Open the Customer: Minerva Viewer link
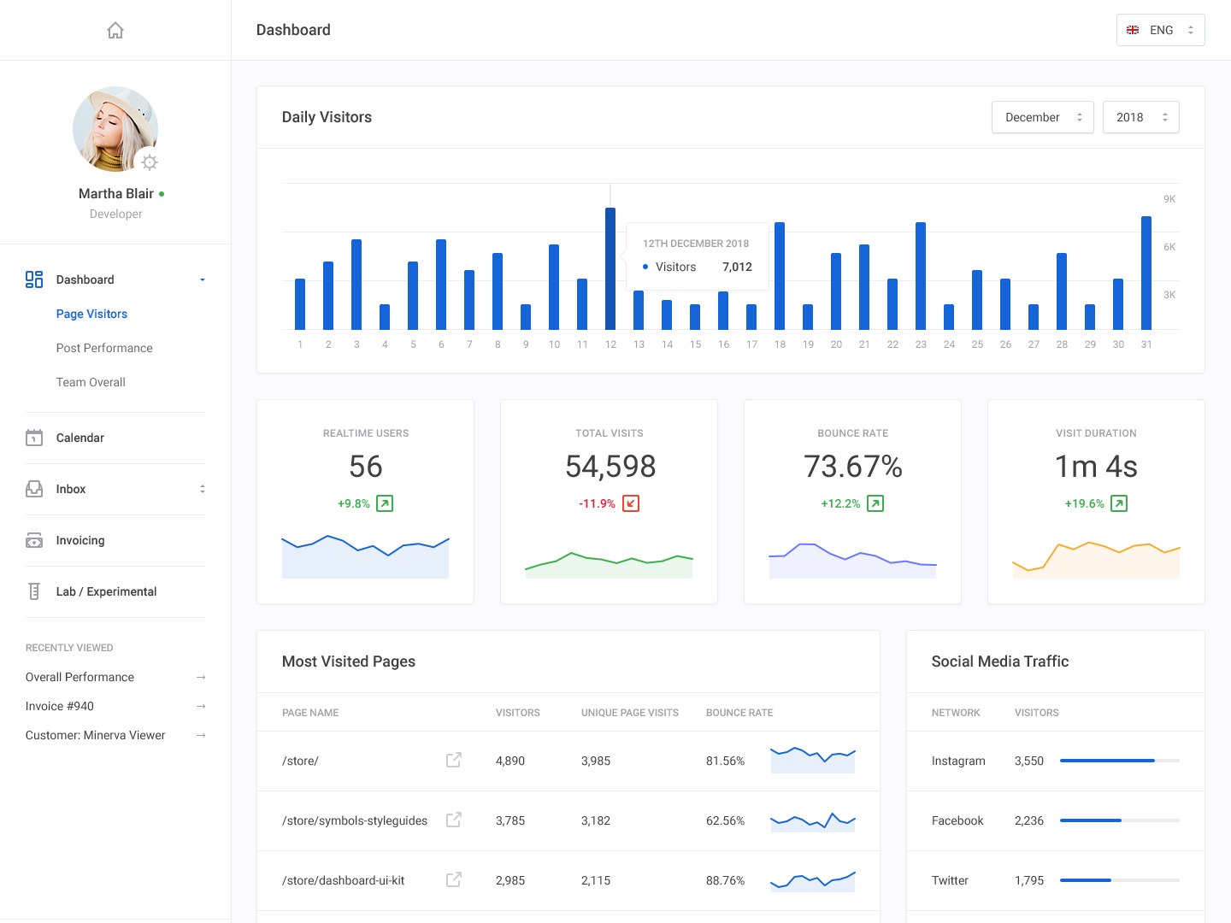The image size is (1231, 923). click(95, 735)
